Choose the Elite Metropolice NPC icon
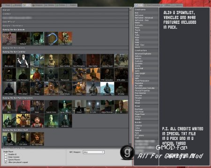The height and width of the screenshot is (168, 211). pyautogui.click(x=23, y=75)
